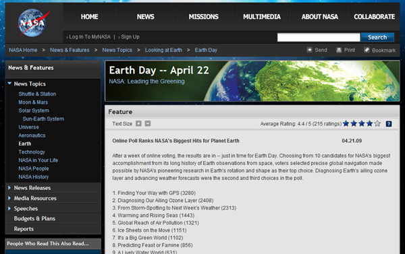Click the NASA logo
405x254 pixels.
pos(33,23)
